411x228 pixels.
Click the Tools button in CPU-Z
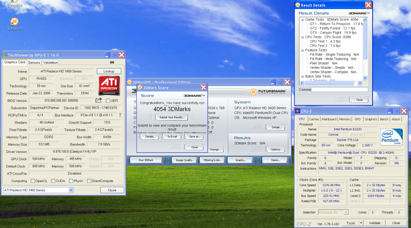[x=351, y=223]
